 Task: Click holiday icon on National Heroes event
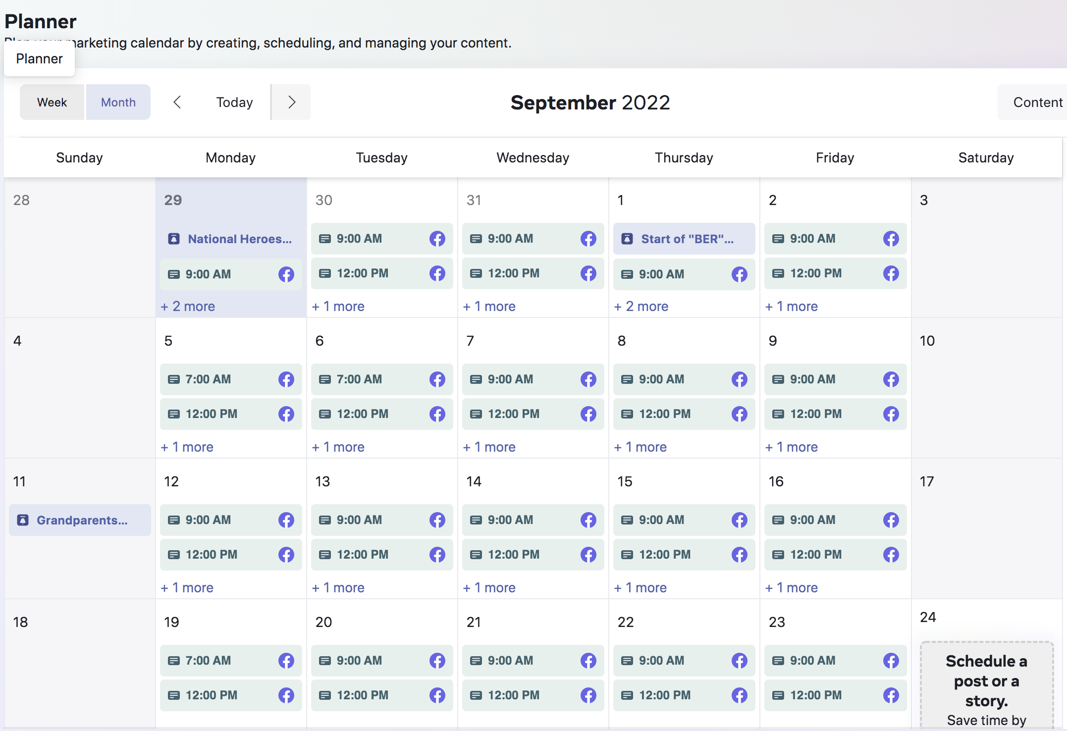pos(174,239)
